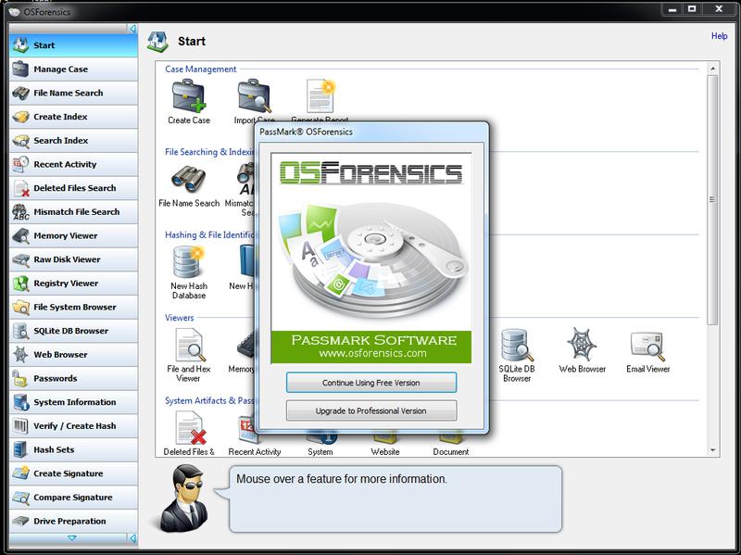Select the Start item in sidebar
Image resolution: width=741 pixels, height=555 pixels.
pyautogui.click(x=74, y=45)
